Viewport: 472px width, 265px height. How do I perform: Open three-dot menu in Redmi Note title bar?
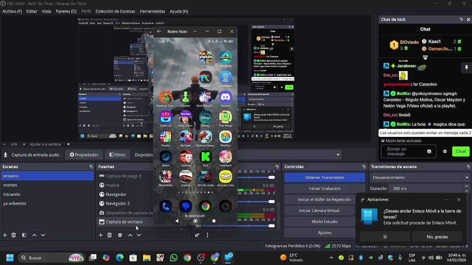point(195,31)
